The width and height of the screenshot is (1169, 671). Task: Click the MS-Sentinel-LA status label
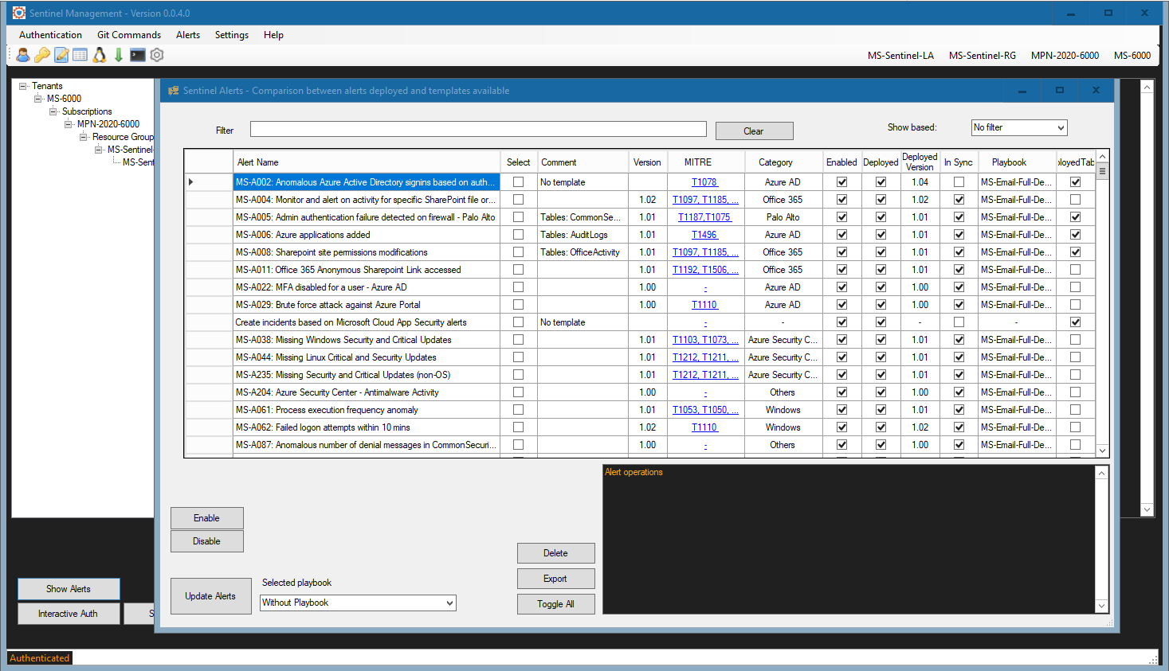point(900,56)
